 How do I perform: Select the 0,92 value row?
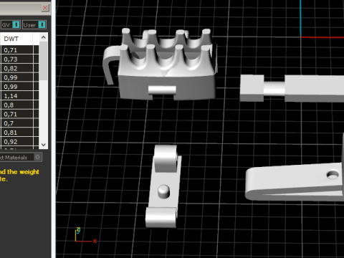coord(16,142)
